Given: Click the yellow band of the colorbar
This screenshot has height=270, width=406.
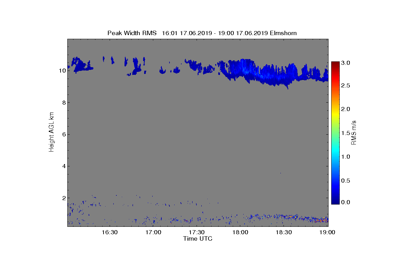Looking at the screenshot, I should (x=335, y=114).
